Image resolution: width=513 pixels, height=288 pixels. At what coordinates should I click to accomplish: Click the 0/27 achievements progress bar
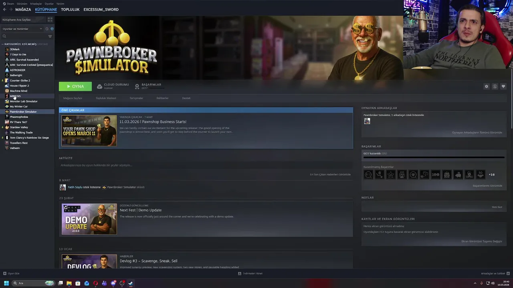pyautogui.click(x=434, y=158)
